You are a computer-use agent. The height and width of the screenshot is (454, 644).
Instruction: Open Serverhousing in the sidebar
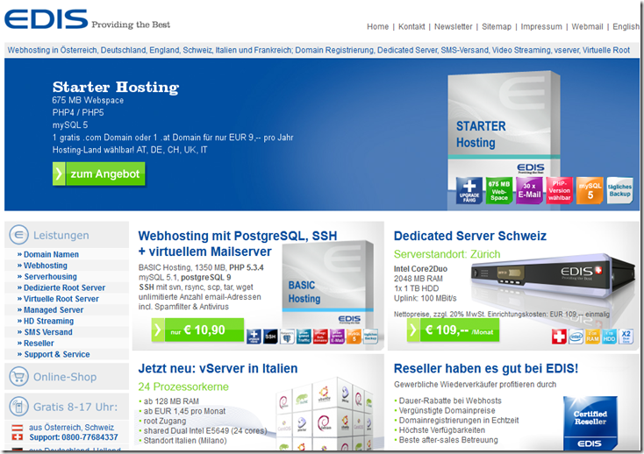click(50, 276)
